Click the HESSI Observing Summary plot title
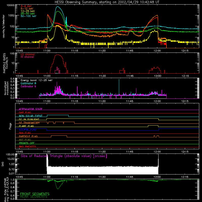The width and height of the screenshot is (202, 202). pyautogui.click(x=107, y=2)
